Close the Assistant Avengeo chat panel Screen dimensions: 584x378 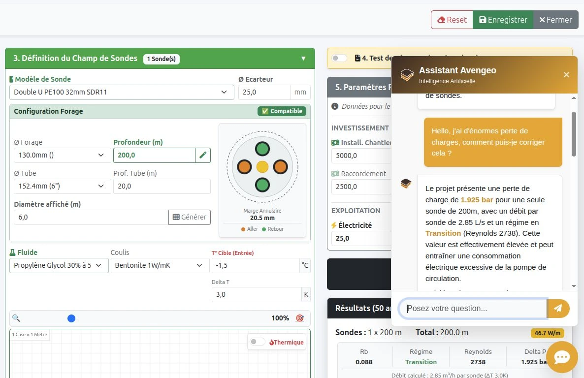click(x=566, y=75)
